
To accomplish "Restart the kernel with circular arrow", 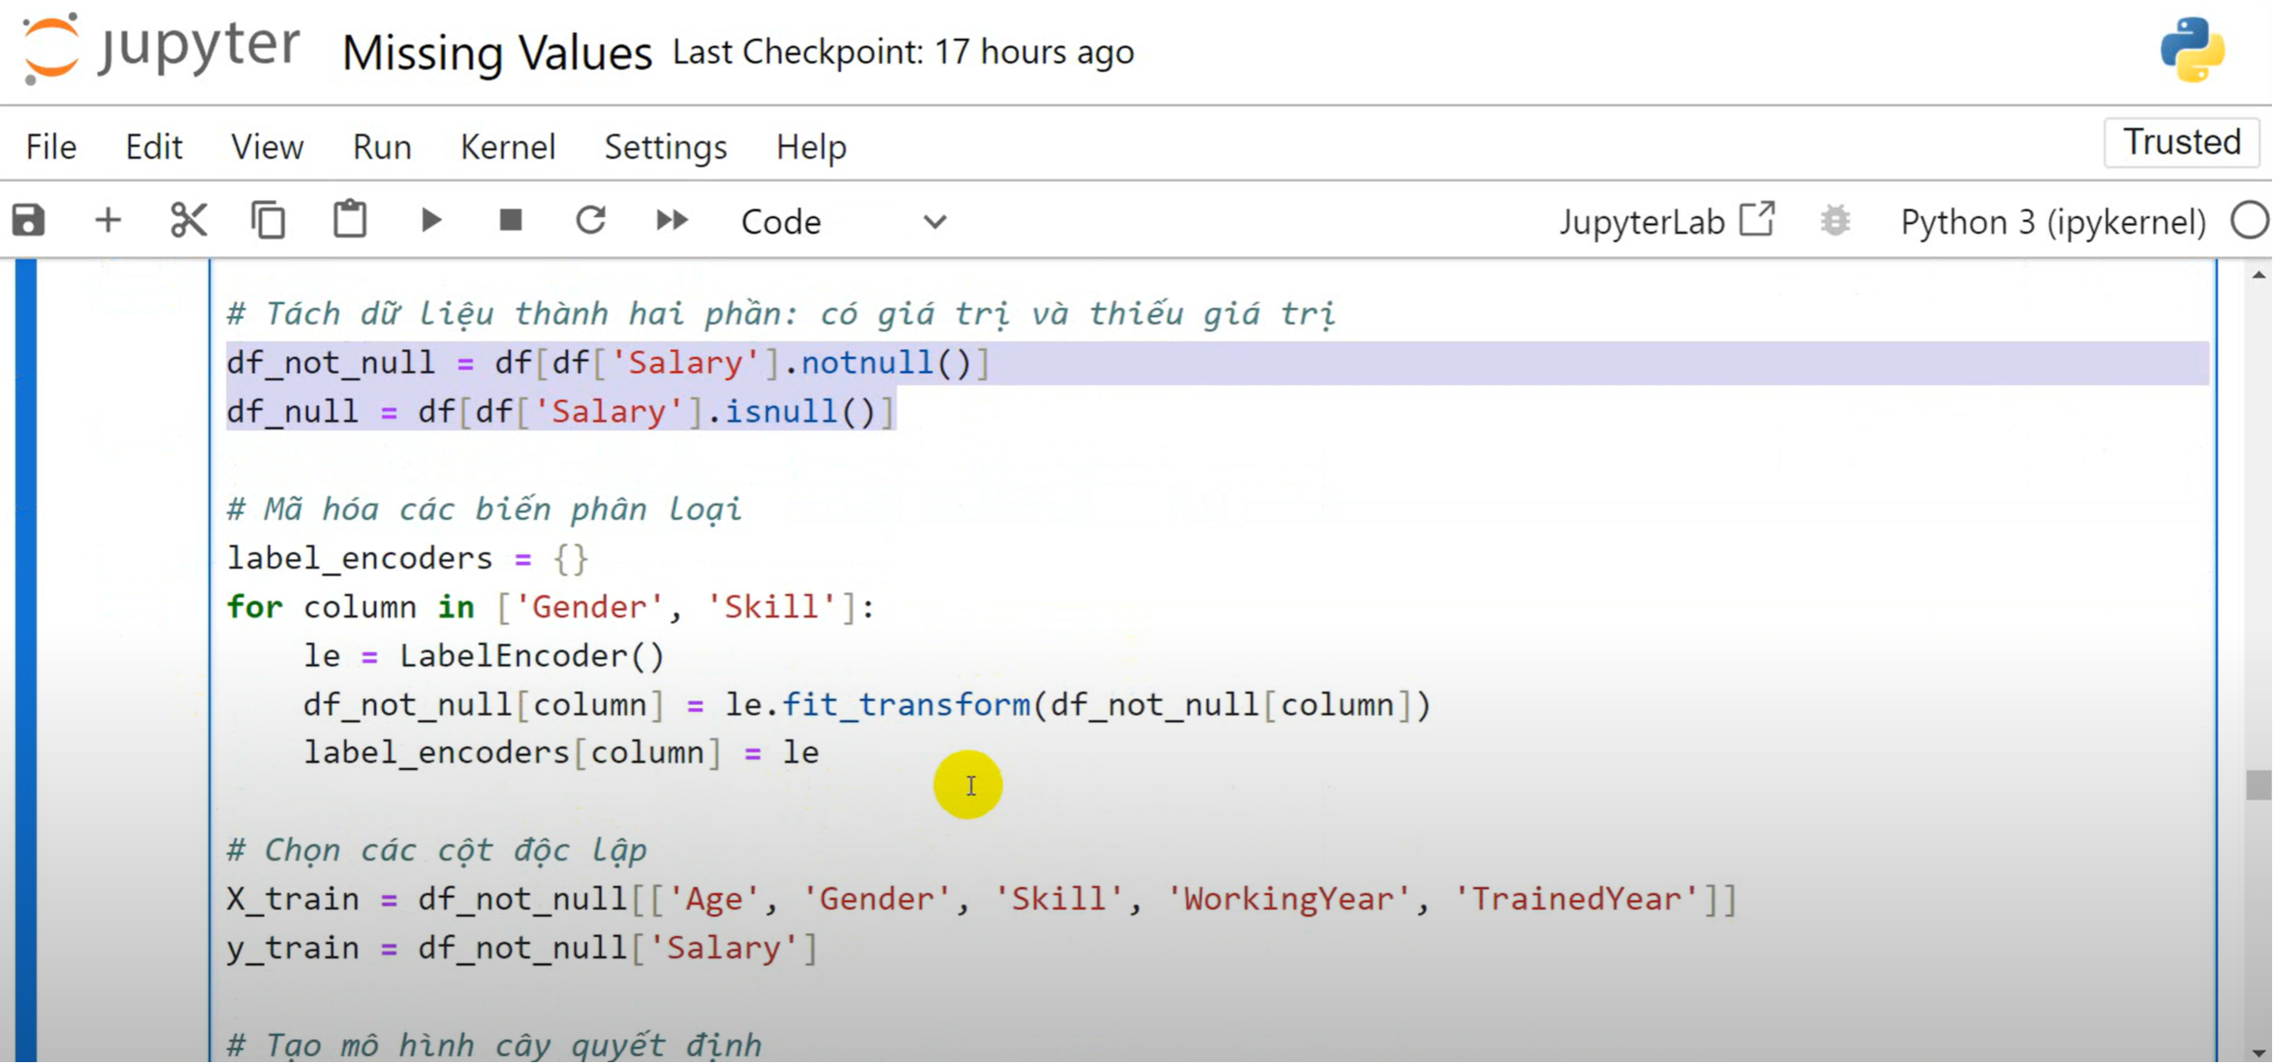I will pyautogui.click(x=591, y=220).
